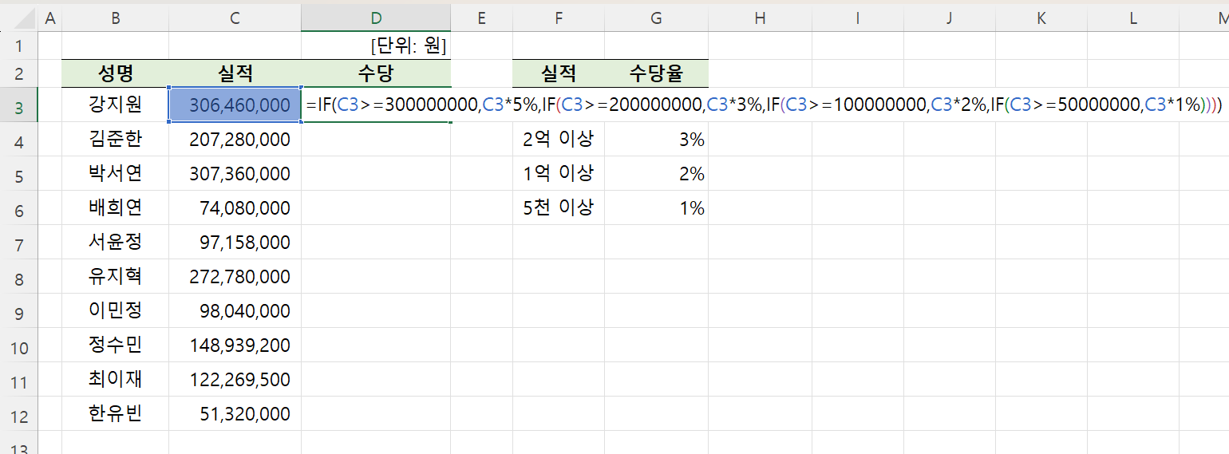Select cell C3 with value 306,460,000
1229x454 pixels.
235,105
